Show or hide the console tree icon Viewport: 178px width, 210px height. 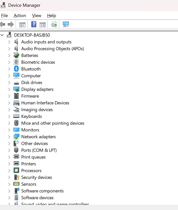pyautogui.click(x=22, y=25)
